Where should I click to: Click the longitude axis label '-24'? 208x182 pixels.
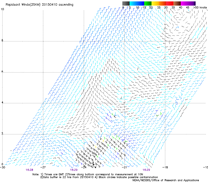(x=84, y=167)
